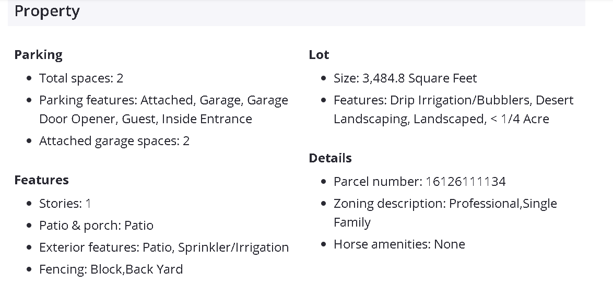Select the Stories: 1 item
The width and height of the screenshot is (613, 295).
click(x=65, y=204)
